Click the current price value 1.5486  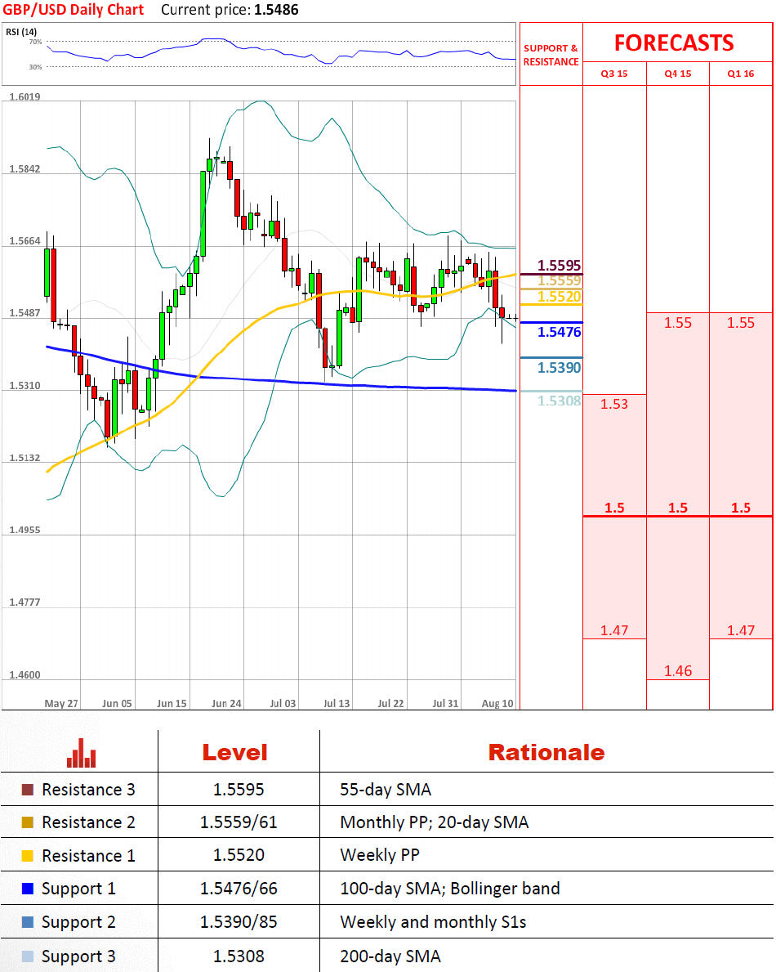tap(276, 10)
